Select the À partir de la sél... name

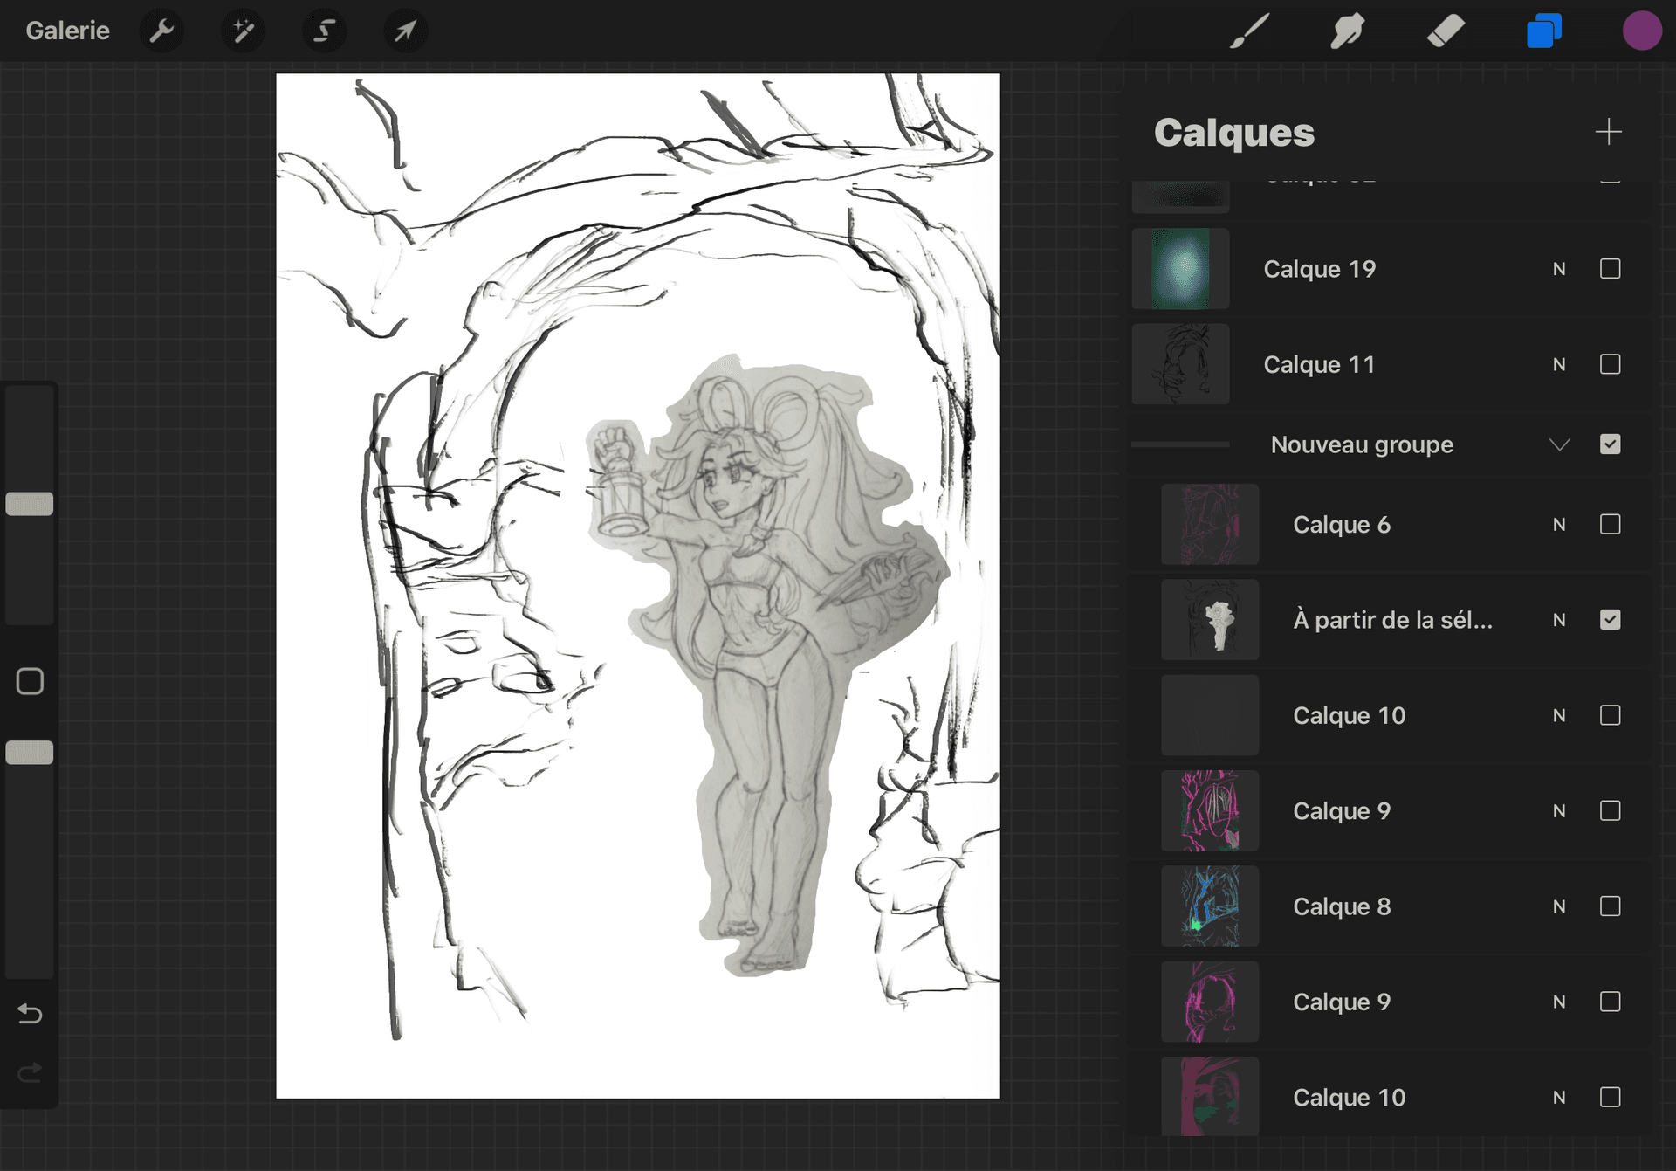(x=1393, y=620)
